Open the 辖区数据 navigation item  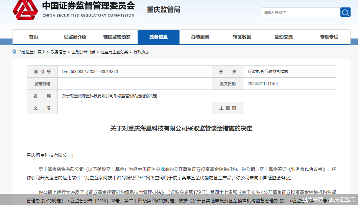click(x=242, y=37)
